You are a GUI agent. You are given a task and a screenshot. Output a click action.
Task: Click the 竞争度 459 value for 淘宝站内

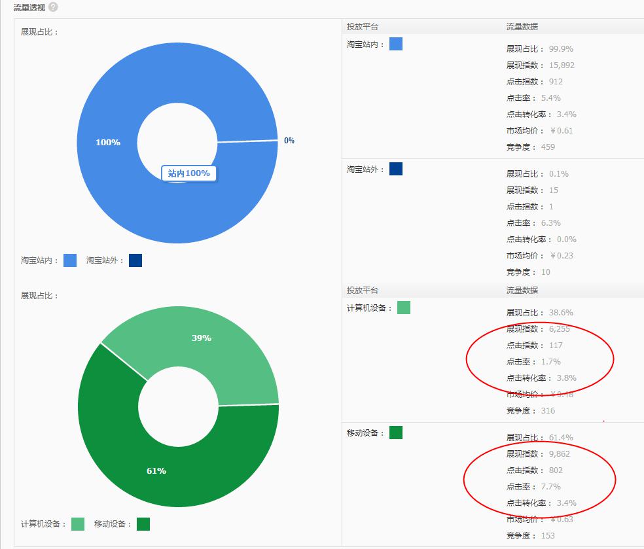548,147
